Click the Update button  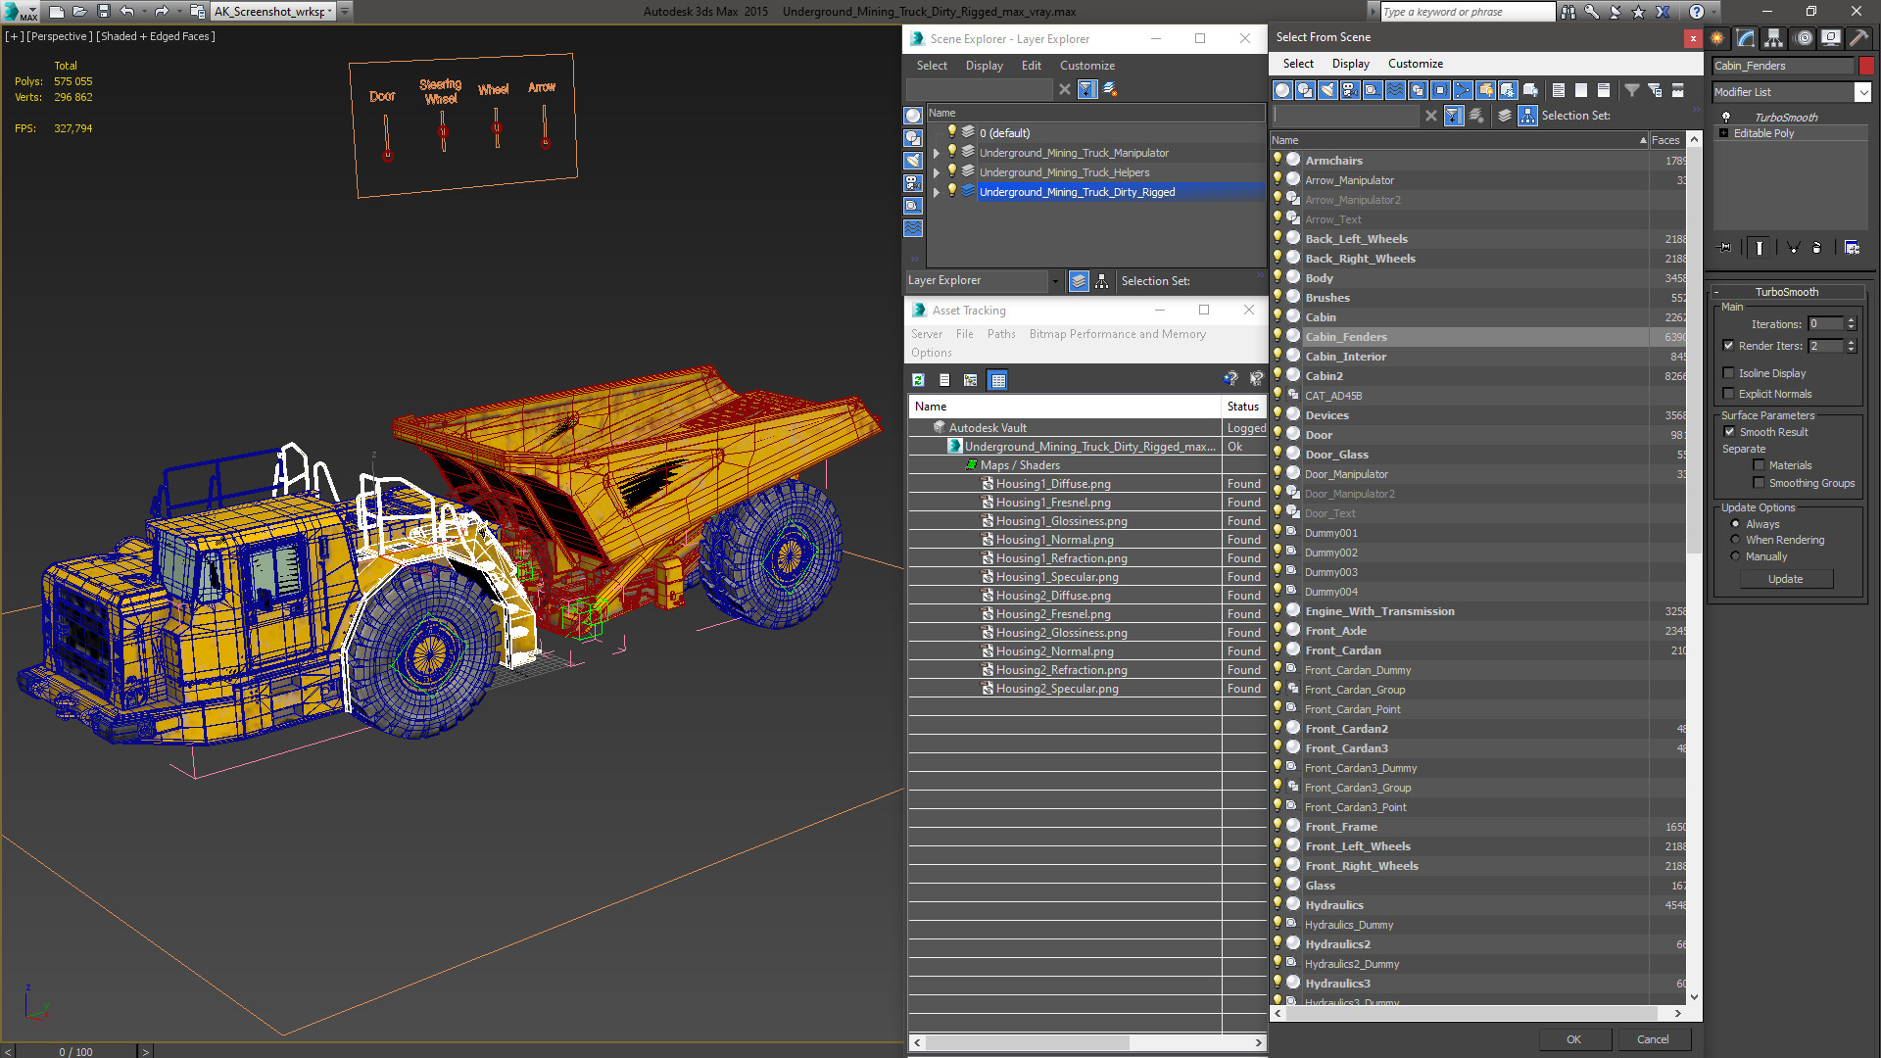click(x=1785, y=579)
